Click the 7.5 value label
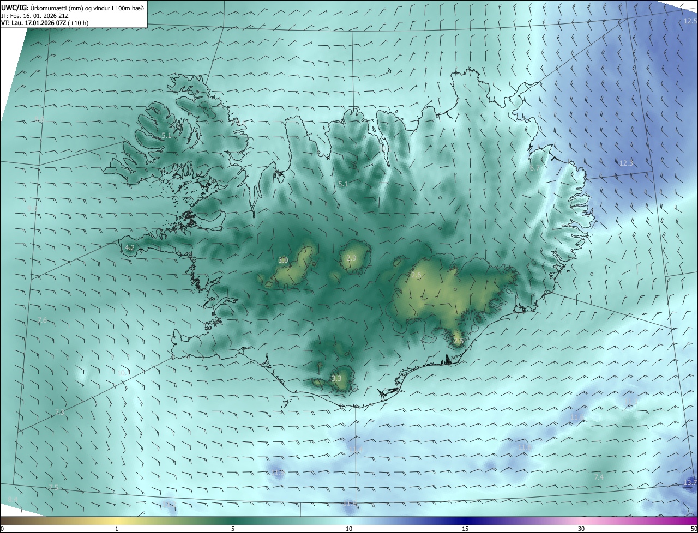 53,487
